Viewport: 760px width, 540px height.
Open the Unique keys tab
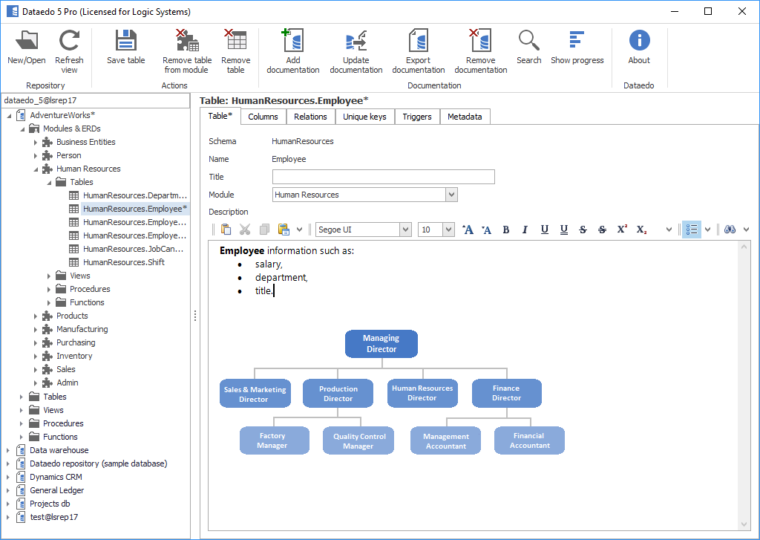point(364,117)
